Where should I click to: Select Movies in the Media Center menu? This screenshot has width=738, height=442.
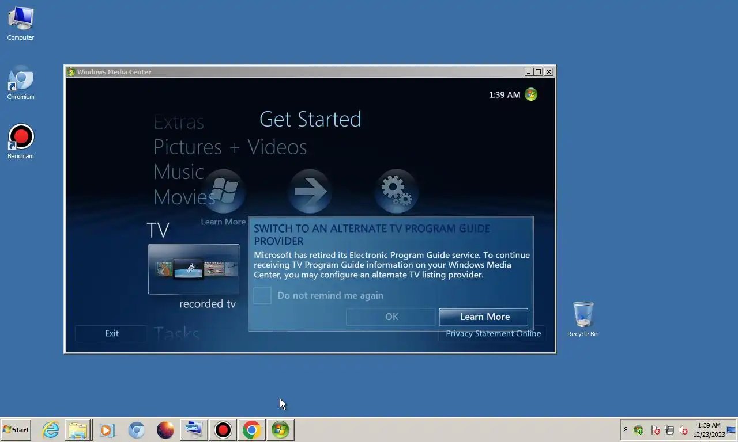coord(184,197)
